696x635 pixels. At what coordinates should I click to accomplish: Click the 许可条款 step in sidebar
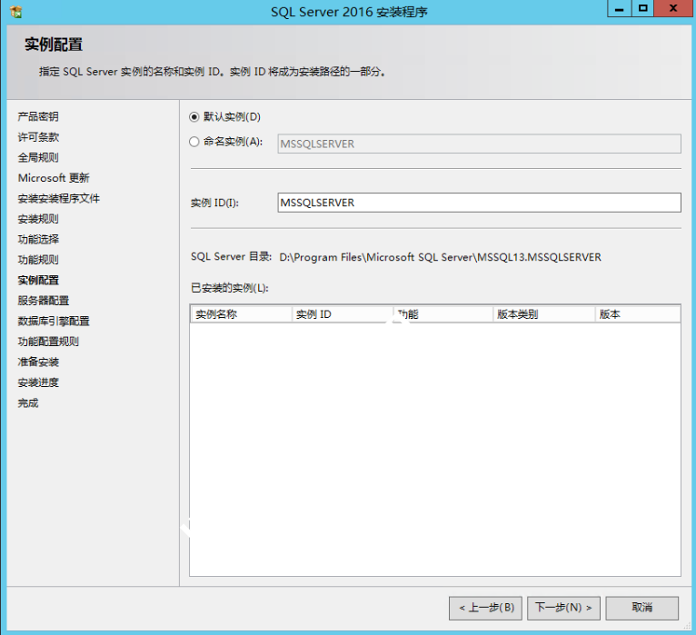tap(38, 137)
